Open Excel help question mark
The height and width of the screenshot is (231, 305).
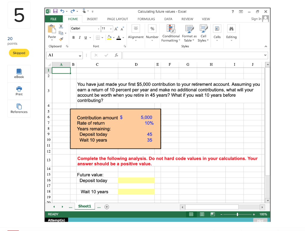pyautogui.click(x=233, y=12)
